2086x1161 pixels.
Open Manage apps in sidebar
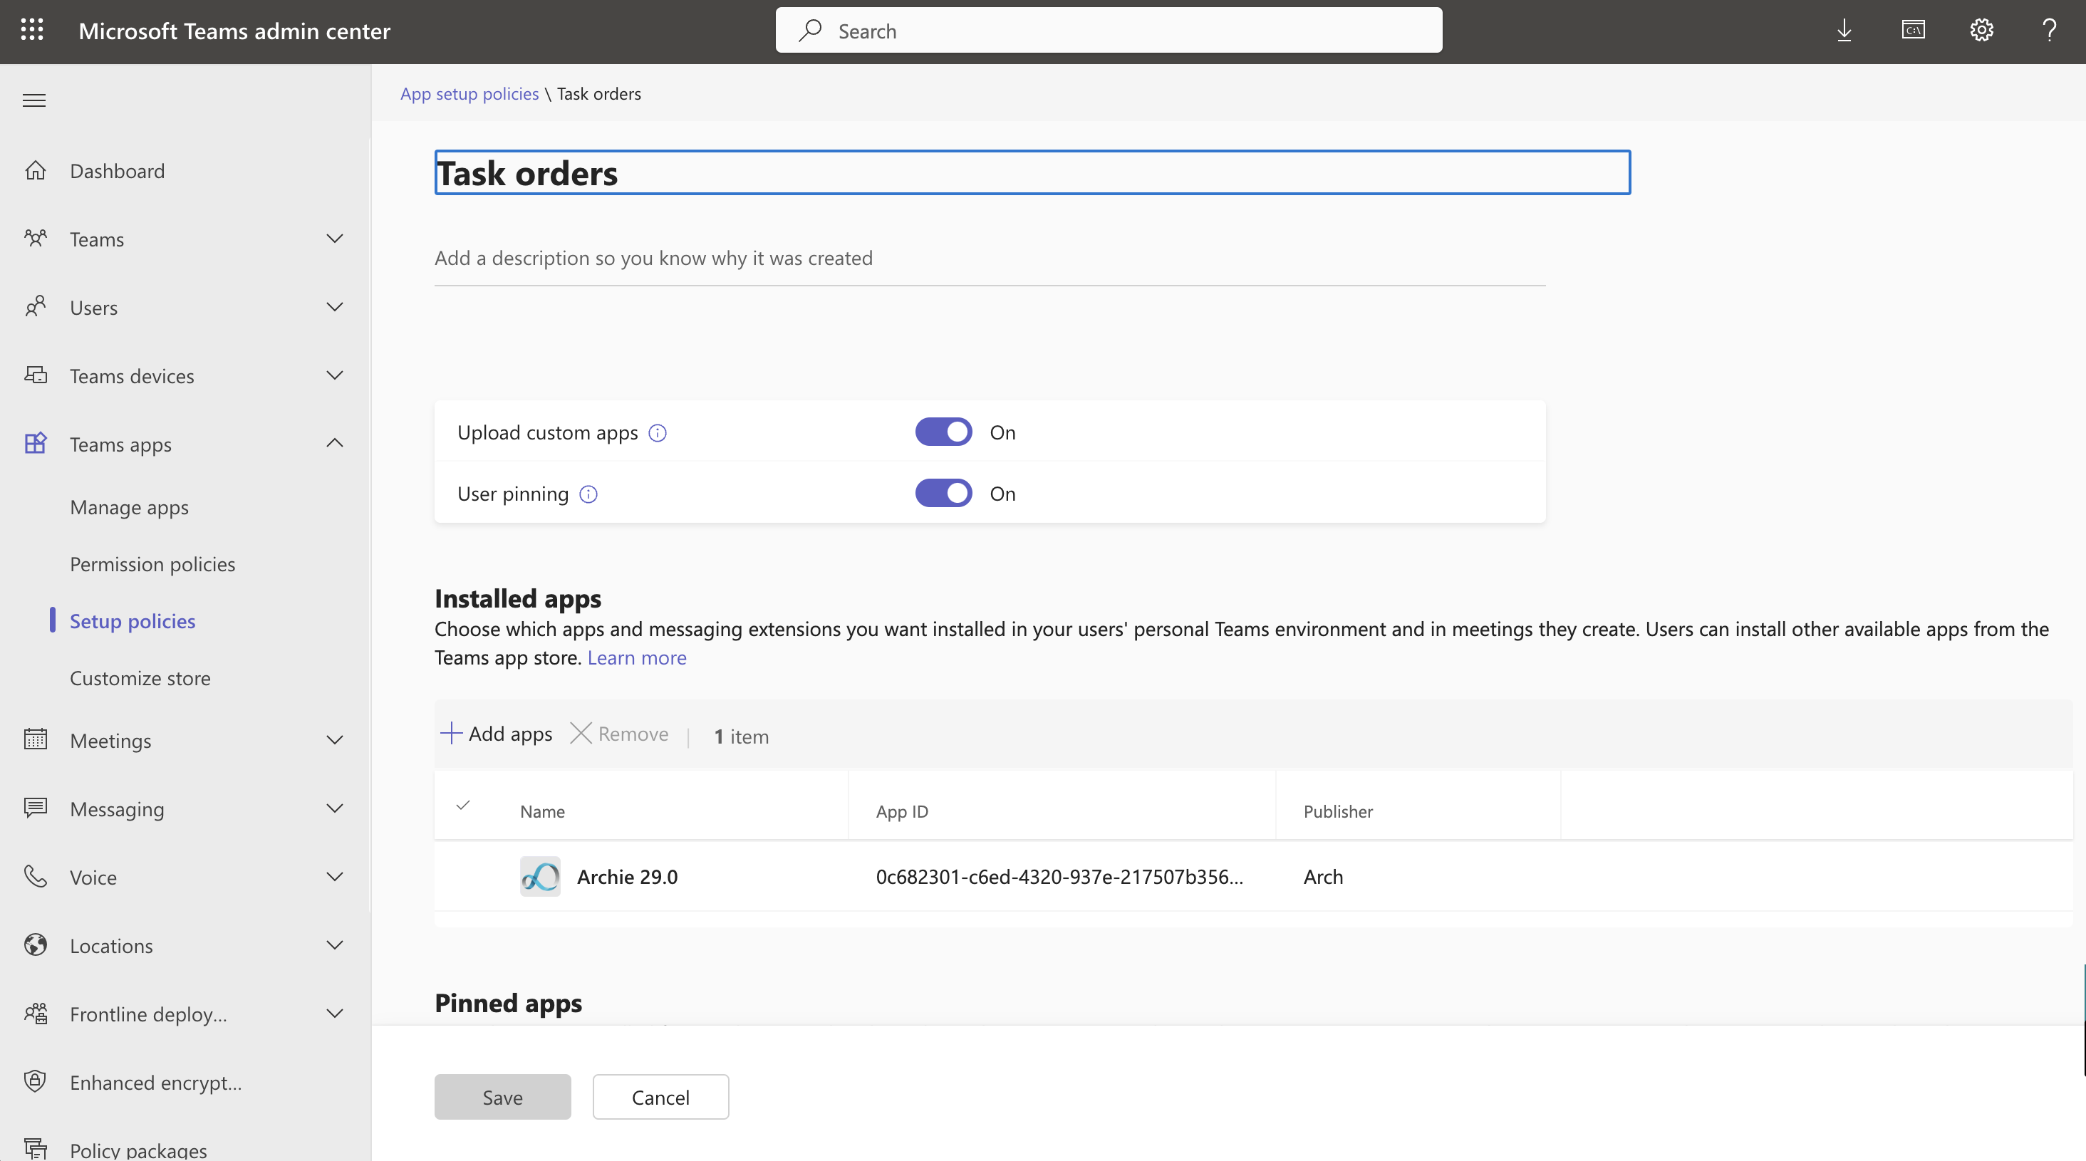click(x=129, y=508)
